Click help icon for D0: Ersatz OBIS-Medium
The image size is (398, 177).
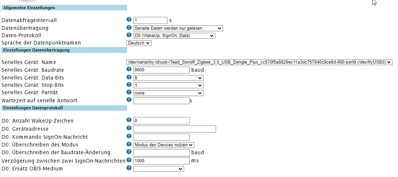tap(129, 168)
